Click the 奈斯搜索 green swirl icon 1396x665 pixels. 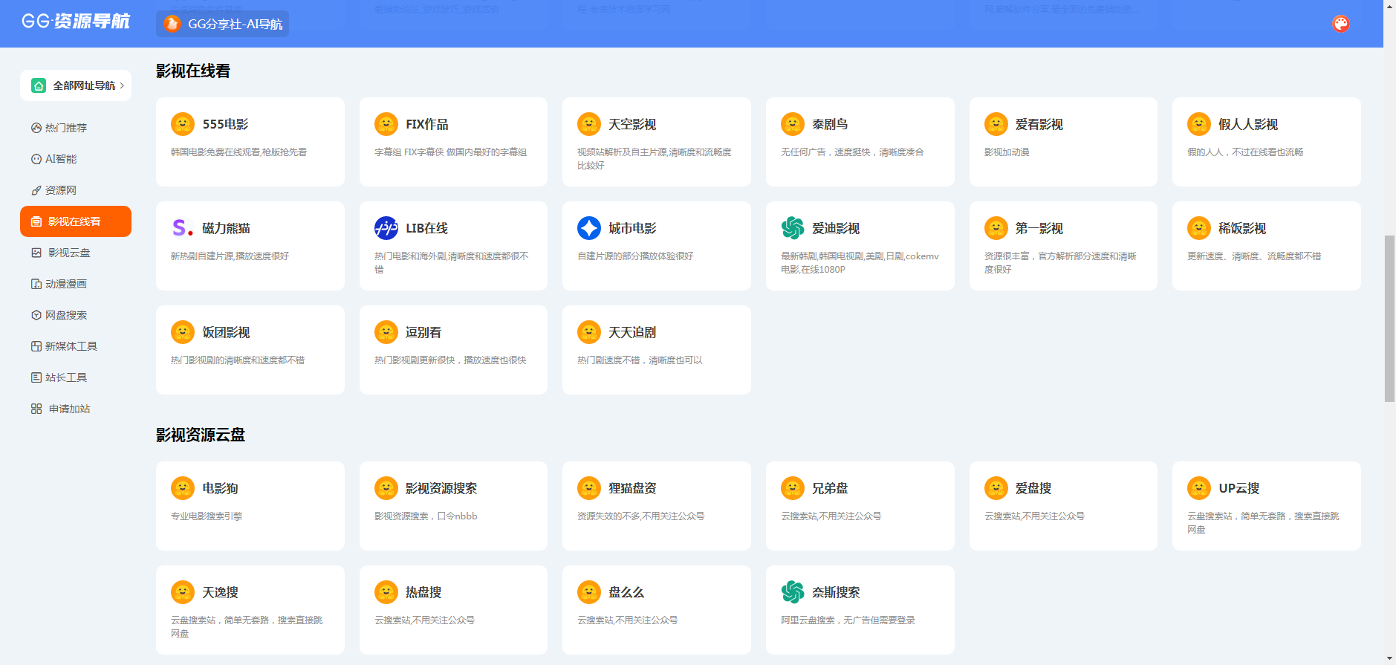tap(793, 592)
